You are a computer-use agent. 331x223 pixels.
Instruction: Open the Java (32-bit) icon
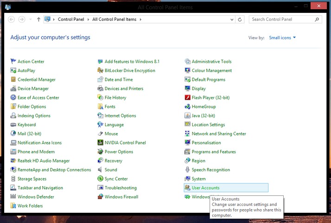click(x=187, y=115)
